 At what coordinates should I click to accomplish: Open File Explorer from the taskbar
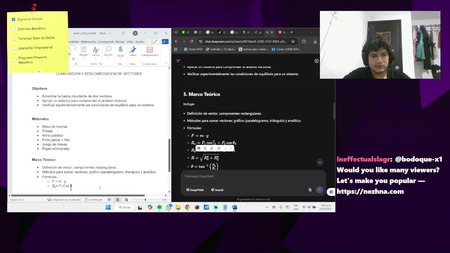178,207
